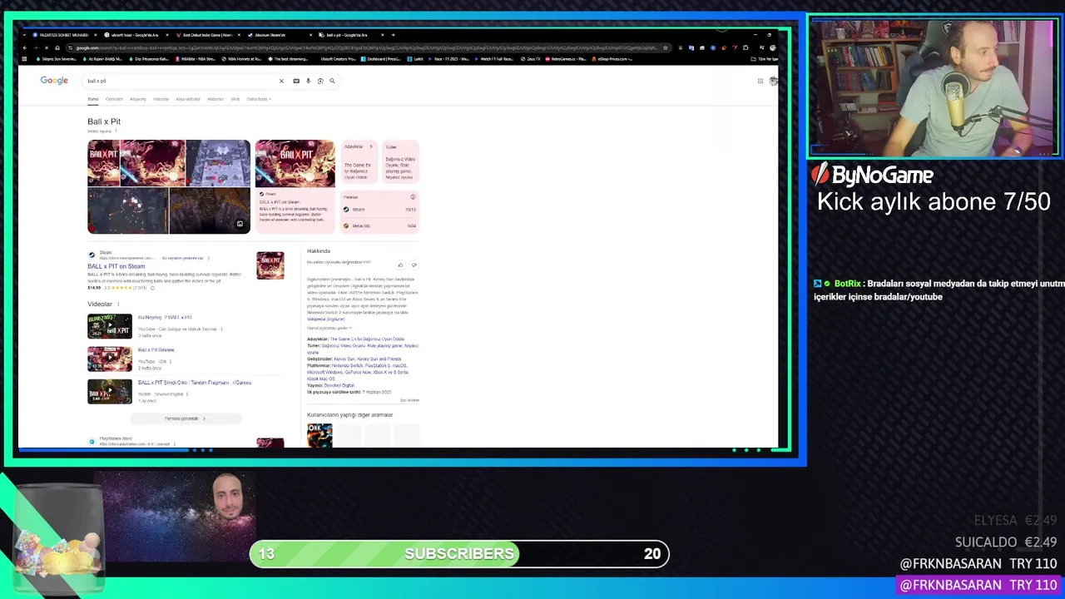Open browser home page icon
The image size is (1065, 599).
(x=57, y=47)
